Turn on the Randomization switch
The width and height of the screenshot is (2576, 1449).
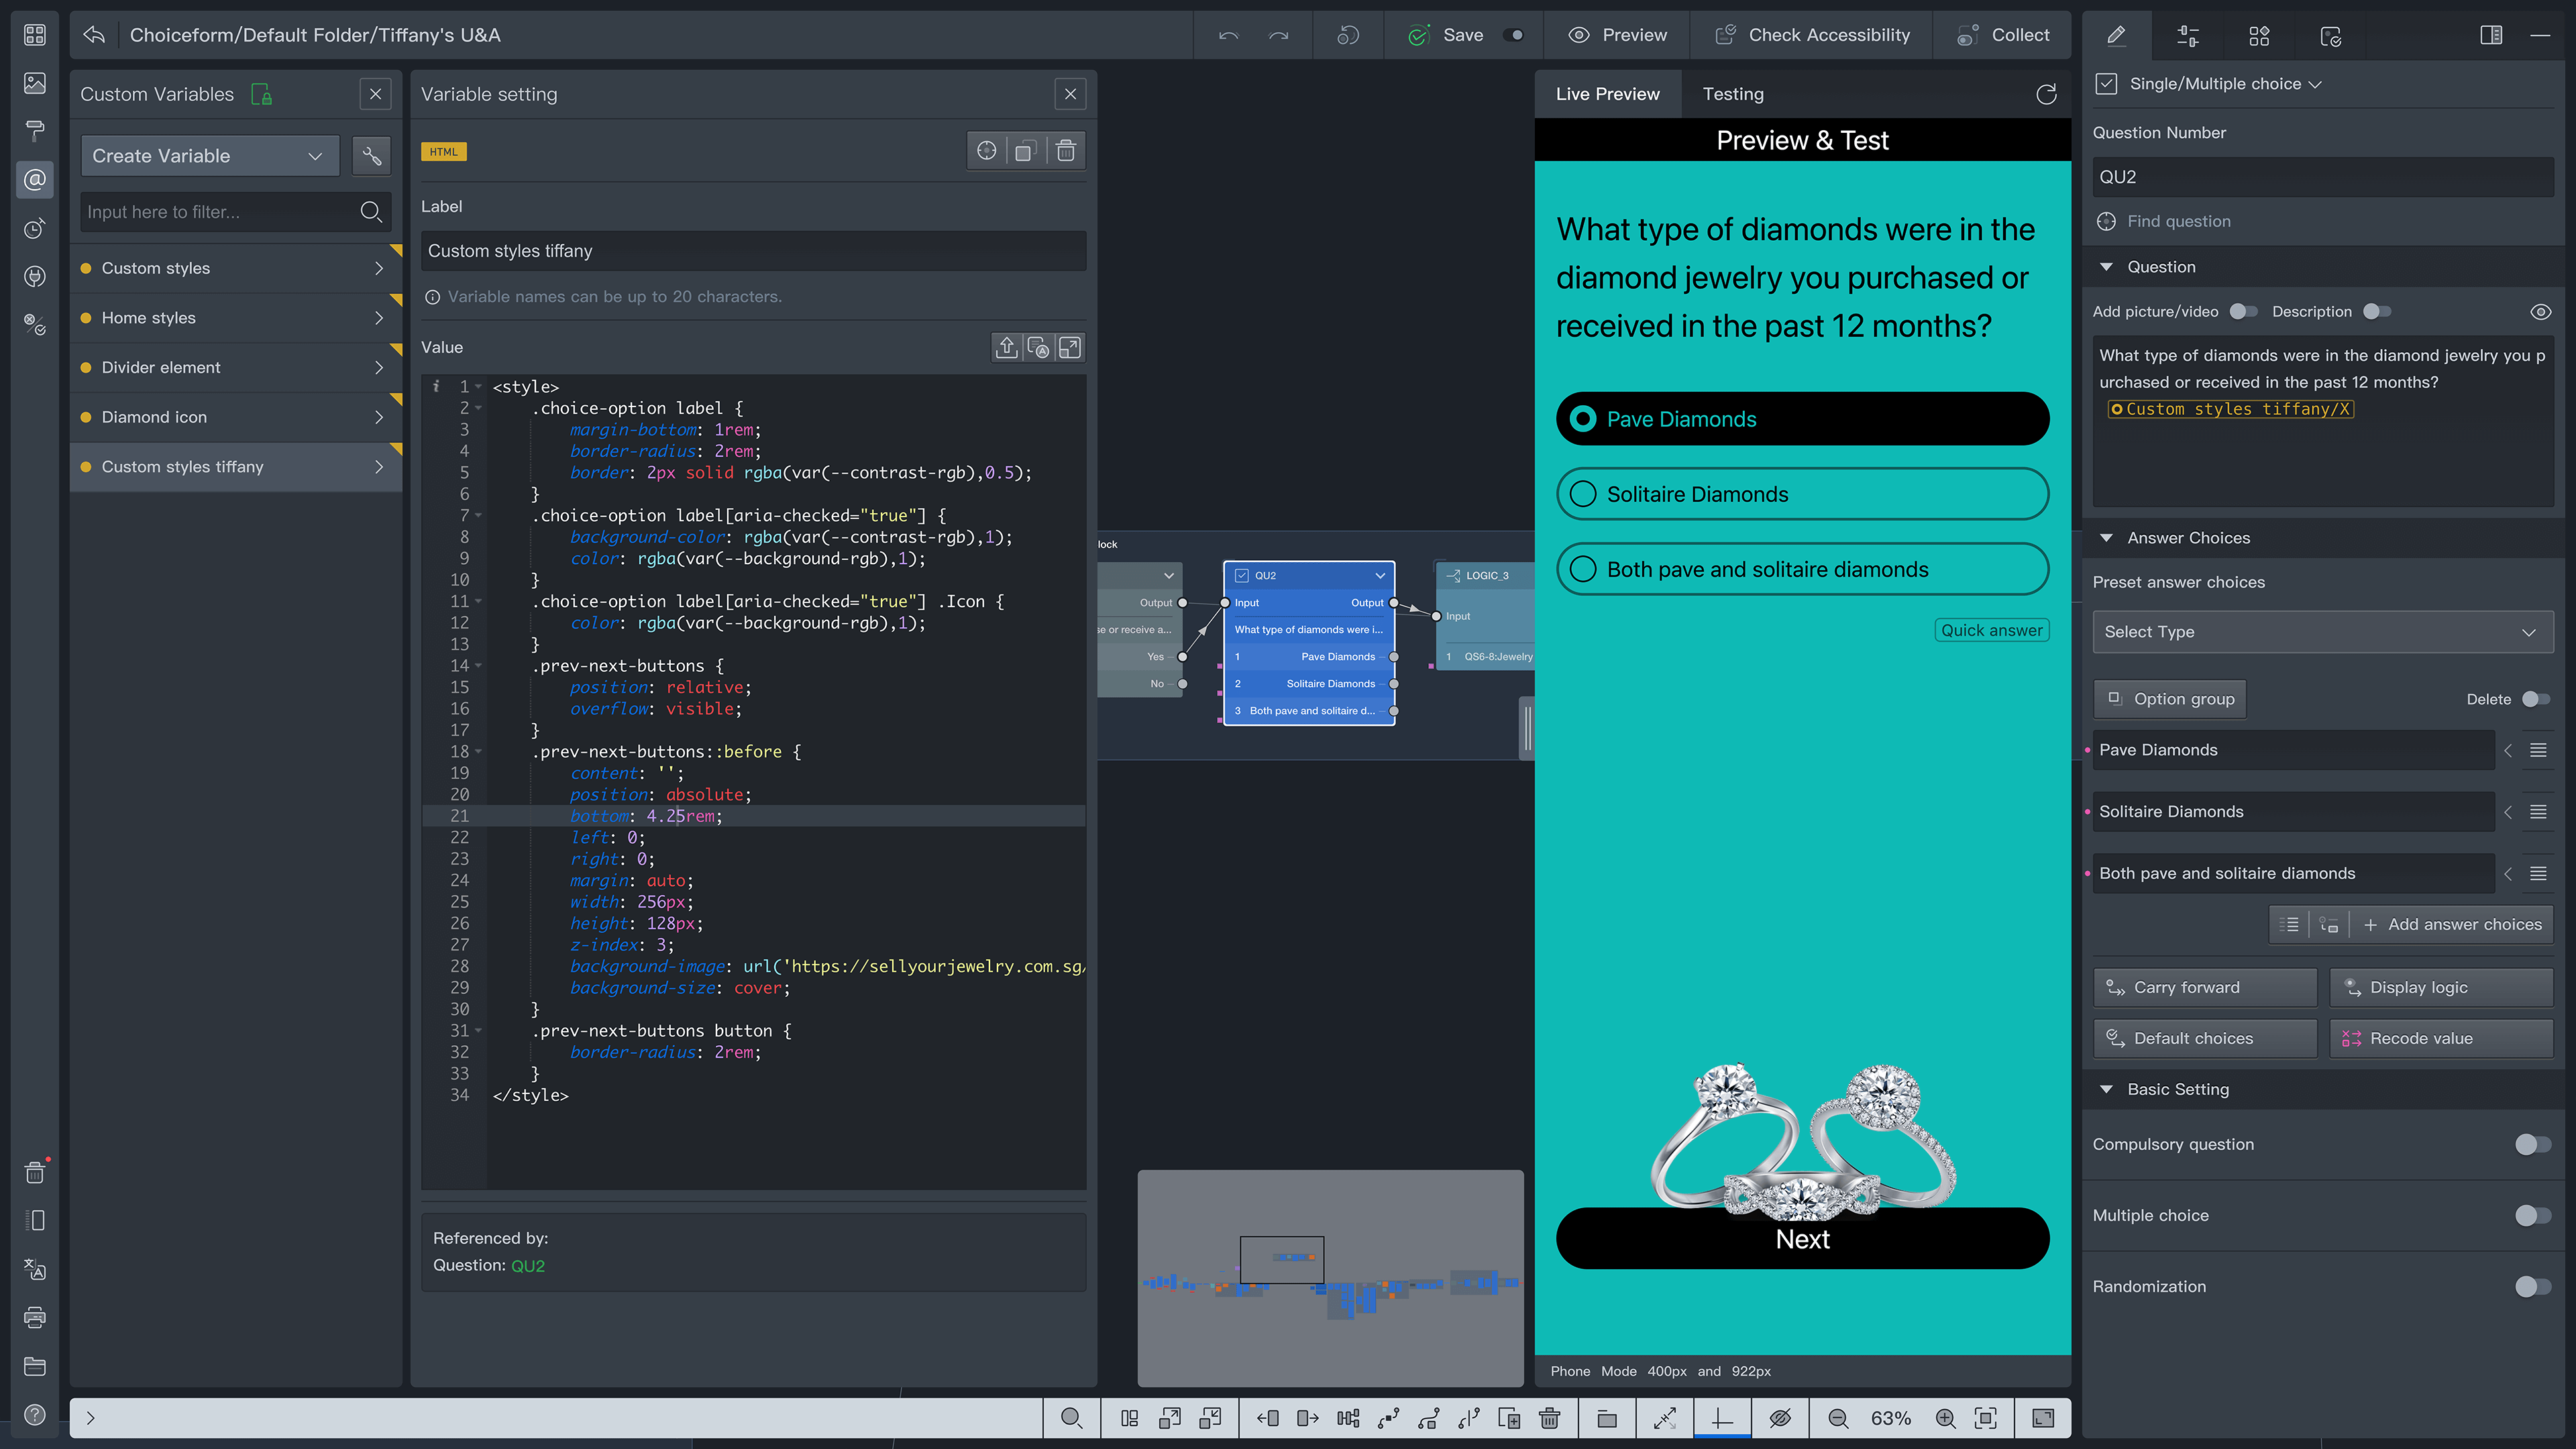click(2532, 1286)
